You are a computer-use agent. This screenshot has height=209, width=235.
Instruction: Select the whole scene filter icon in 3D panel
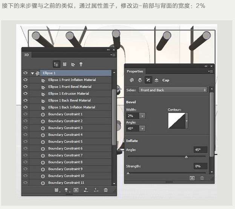point(56,64)
